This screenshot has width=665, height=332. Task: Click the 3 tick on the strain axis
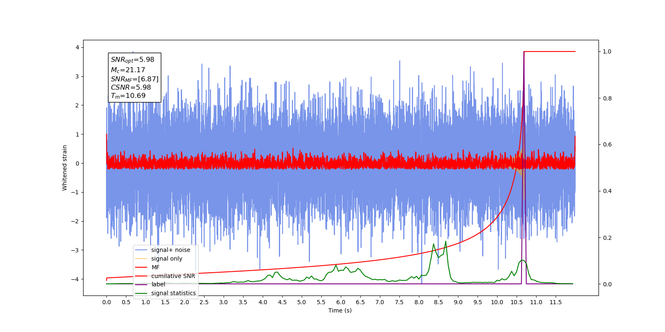click(77, 76)
